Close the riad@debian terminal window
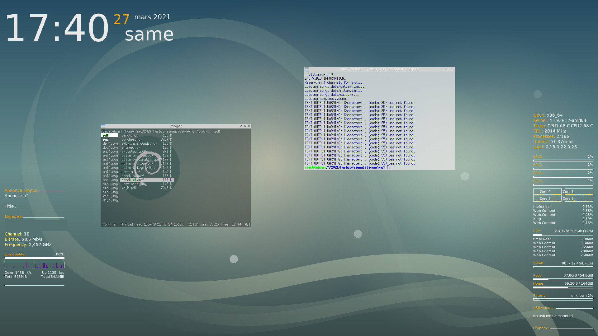Screen dimensions: 598x336 point(453,69)
